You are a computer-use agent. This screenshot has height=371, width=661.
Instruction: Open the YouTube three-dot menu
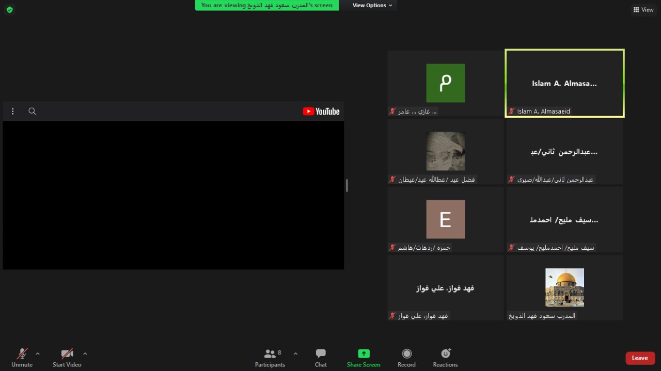pyautogui.click(x=13, y=111)
